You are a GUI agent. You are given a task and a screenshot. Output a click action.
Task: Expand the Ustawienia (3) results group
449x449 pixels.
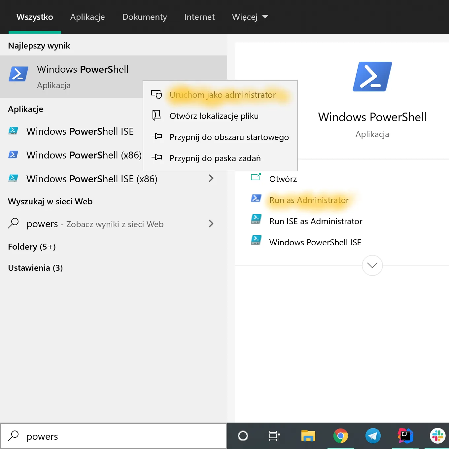pyautogui.click(x=35, y=268)
